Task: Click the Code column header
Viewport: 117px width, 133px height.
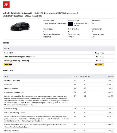Action: 75,76
